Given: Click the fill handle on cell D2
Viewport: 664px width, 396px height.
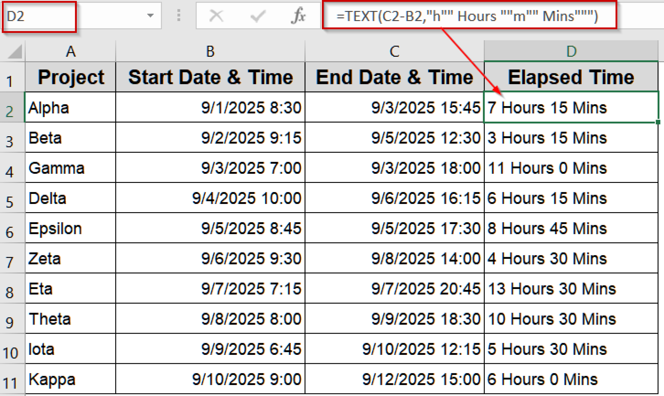Looking at the screenshot, I should [658, 122].
